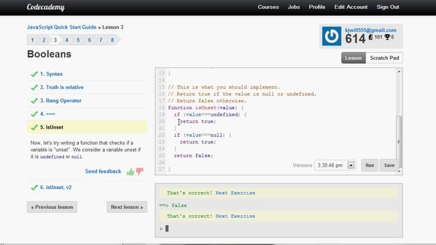Screen dimensions: 436x245
Task: Open exercise 4. ===
Action: click(48, 114)
